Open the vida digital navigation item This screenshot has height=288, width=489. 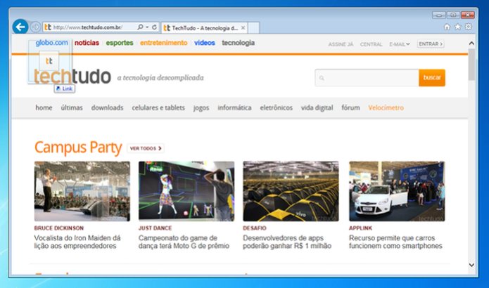click(x=317, y=108)
